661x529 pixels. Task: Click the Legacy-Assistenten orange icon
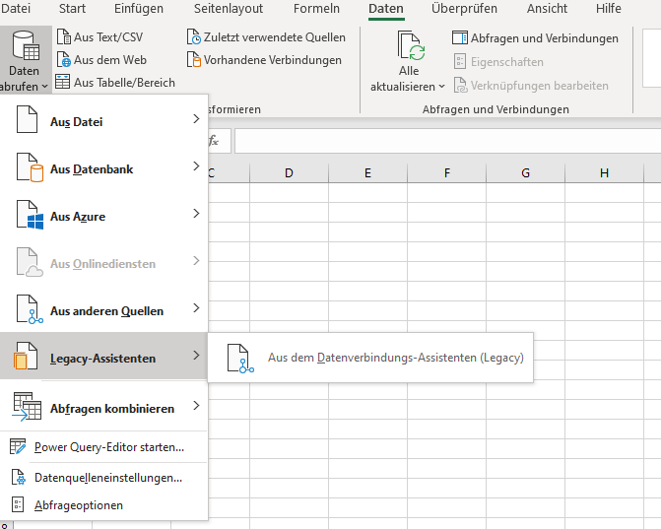[26, 357]
